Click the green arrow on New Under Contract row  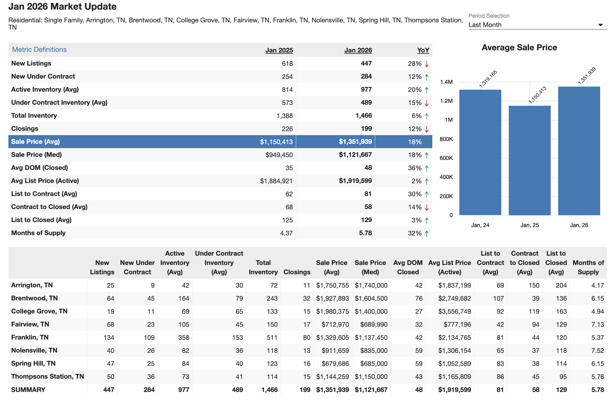427,77
